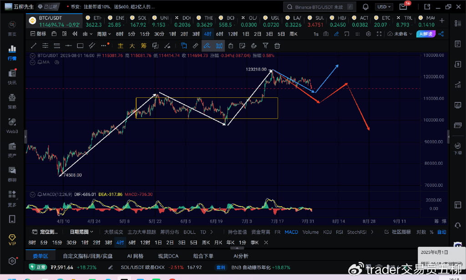This screenshot has height=280, width=466.
Task: Add a new ticker tab with plus
Action: (x=442, y=20)
